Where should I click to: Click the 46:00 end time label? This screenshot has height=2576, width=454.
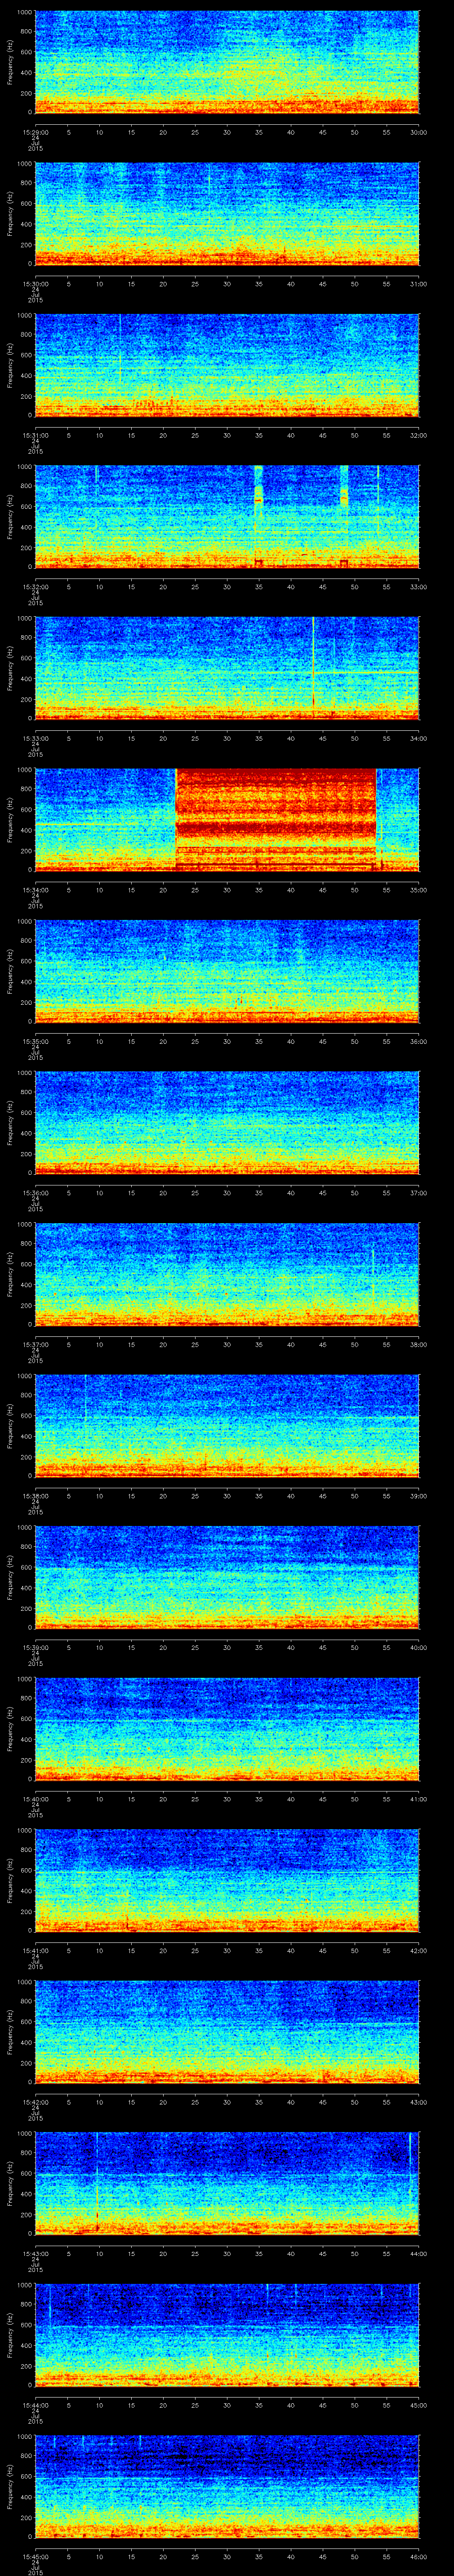418,2556
